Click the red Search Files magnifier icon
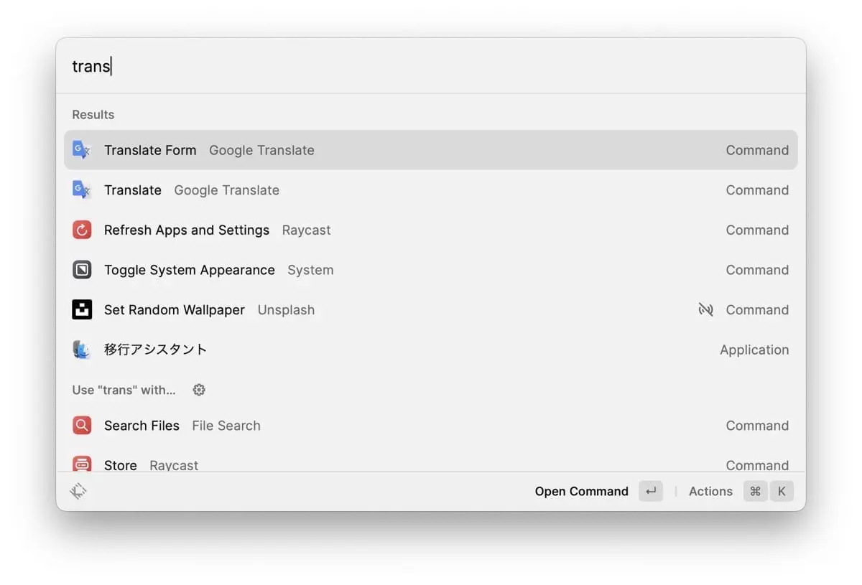 pyautogui.click(x=82, y=426)
